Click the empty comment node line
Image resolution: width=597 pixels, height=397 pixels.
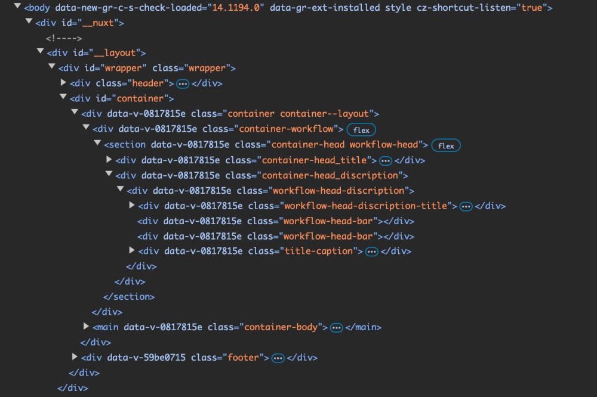click(64, 38)
